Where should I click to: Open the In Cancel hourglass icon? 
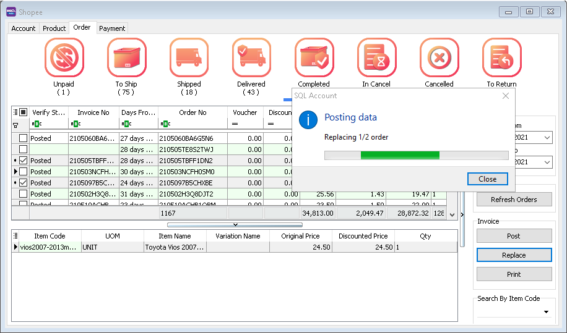[x=376, y=57]
